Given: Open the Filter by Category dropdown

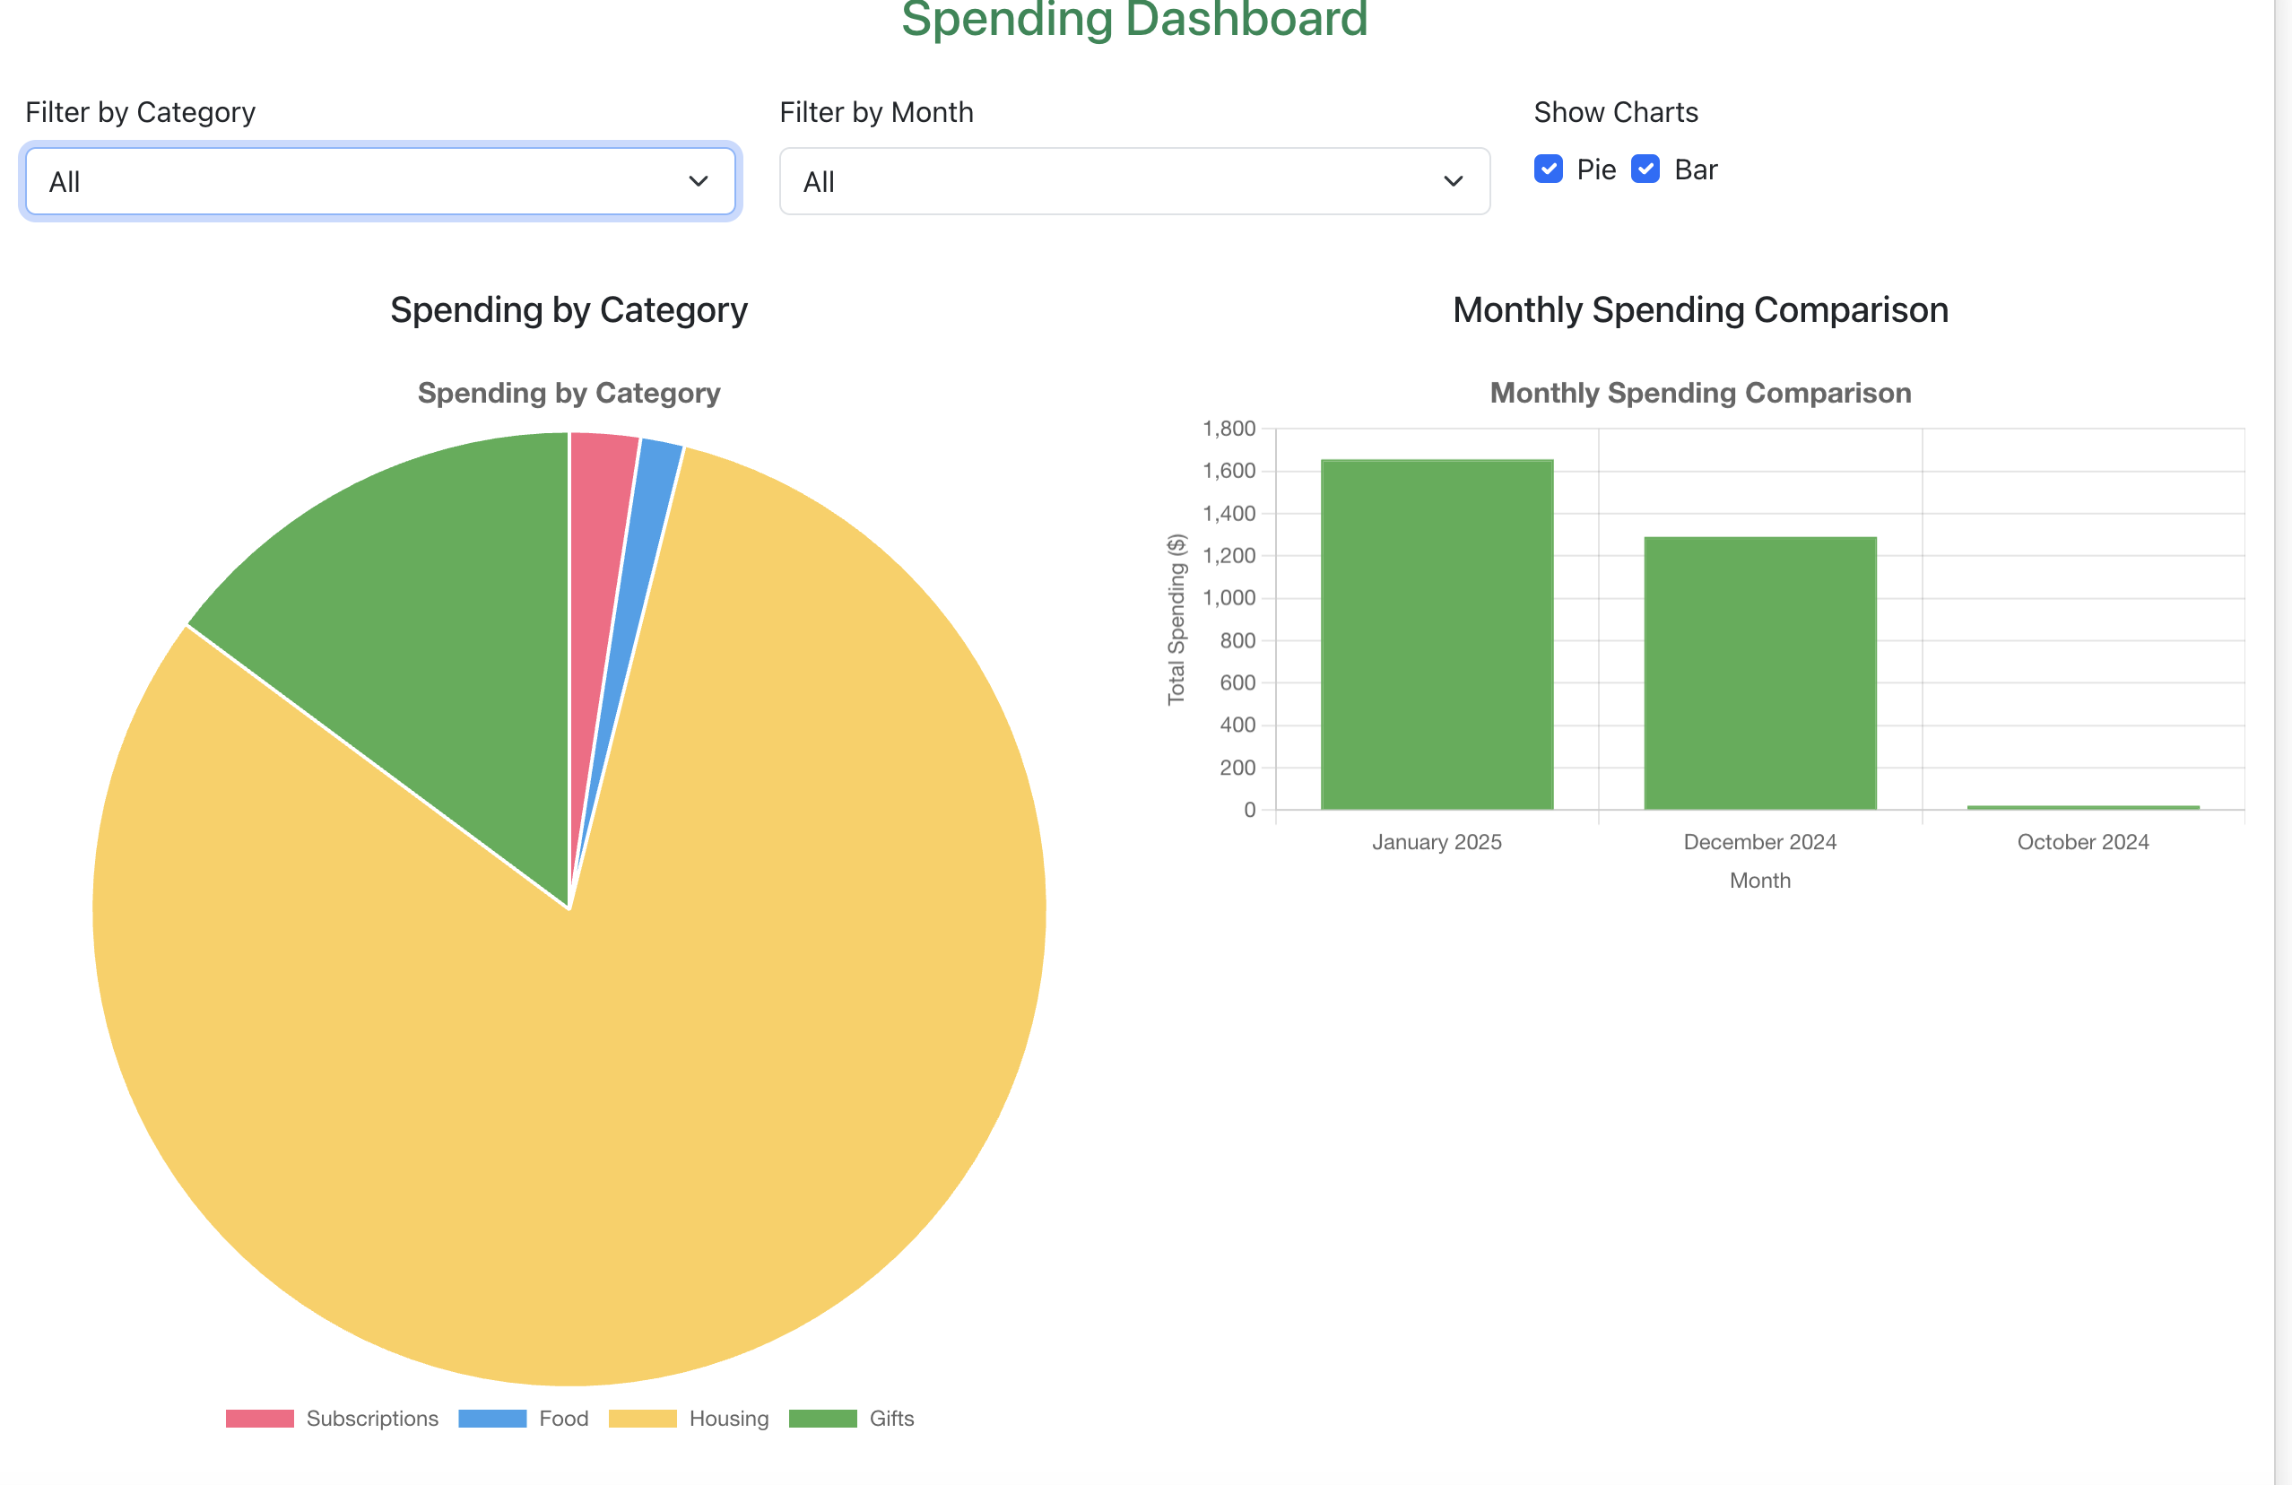Looking at the screenshot, I should click(379, 181).
